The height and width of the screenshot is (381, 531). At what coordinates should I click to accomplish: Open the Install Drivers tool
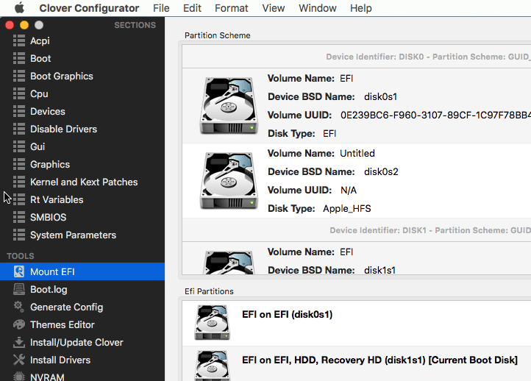click(x=82, y=360)
